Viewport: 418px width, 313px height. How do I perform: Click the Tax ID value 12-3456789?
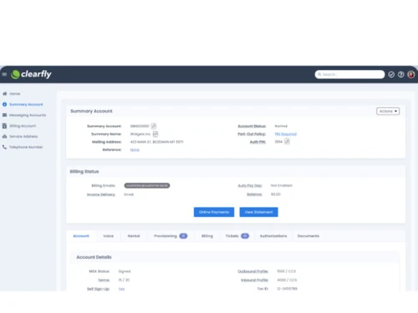[287, 289]
